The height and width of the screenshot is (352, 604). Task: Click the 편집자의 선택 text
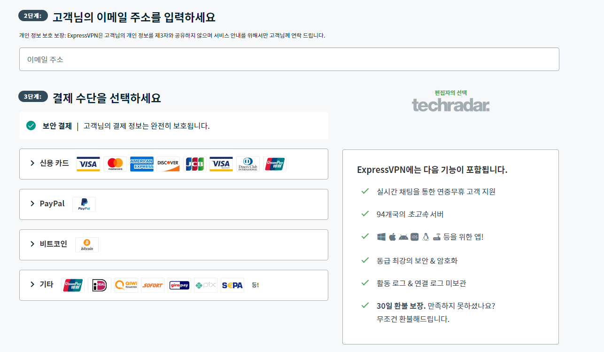point(451,93)
